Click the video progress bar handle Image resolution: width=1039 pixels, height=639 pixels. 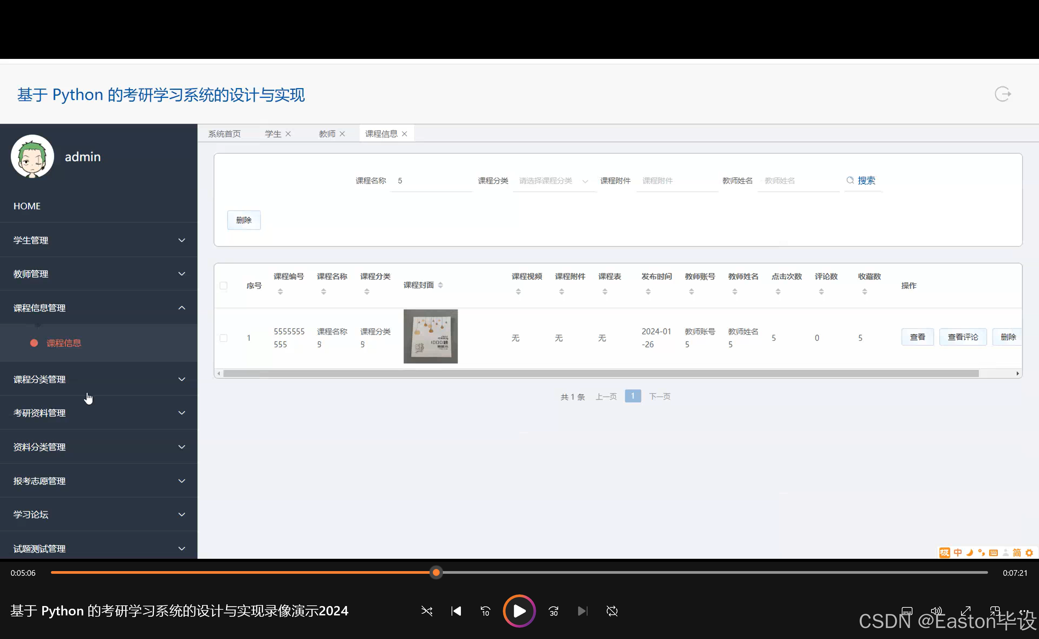(x=436, y=573)
